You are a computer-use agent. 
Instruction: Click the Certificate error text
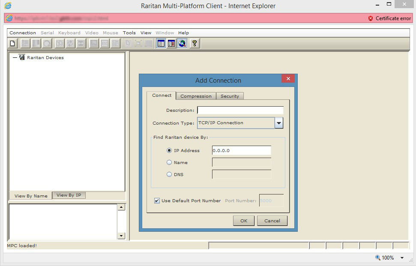[x=393, y=18]
